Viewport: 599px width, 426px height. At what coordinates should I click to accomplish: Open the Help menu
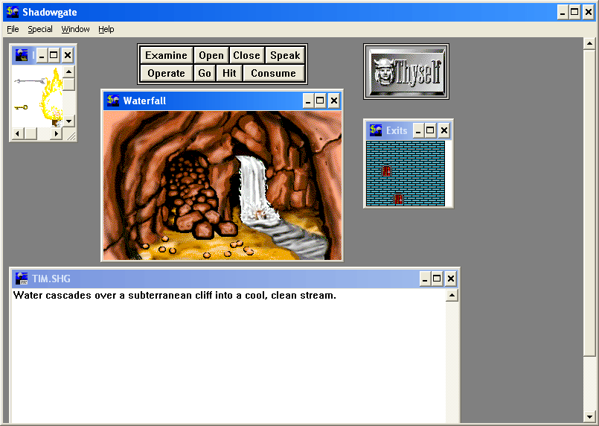106,29
